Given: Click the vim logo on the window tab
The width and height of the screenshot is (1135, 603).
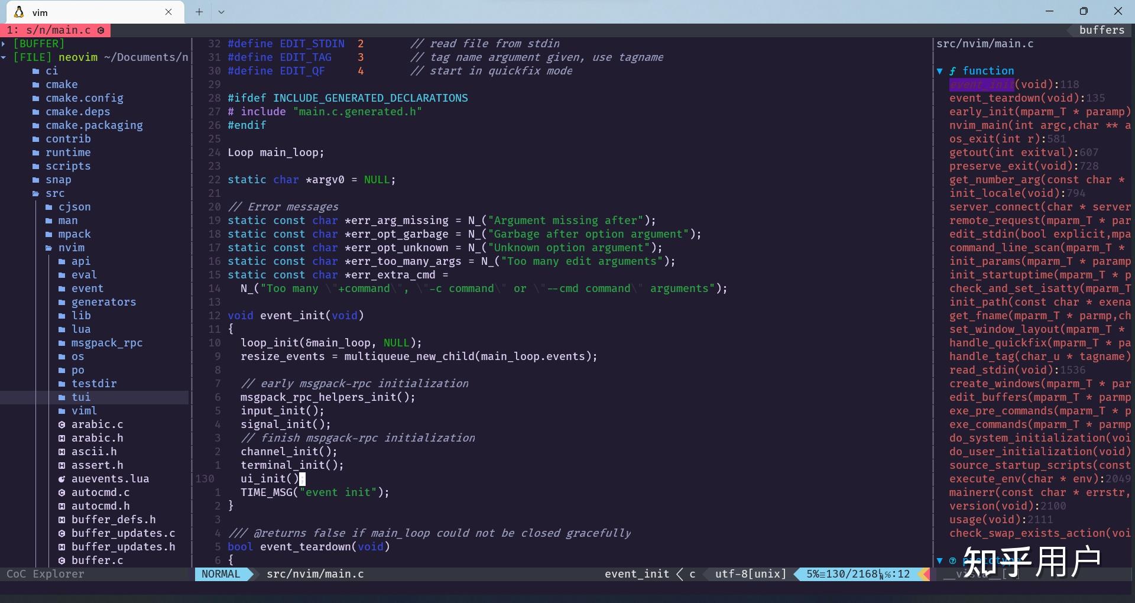Looking at the screenshot, I should pos(18,12).
